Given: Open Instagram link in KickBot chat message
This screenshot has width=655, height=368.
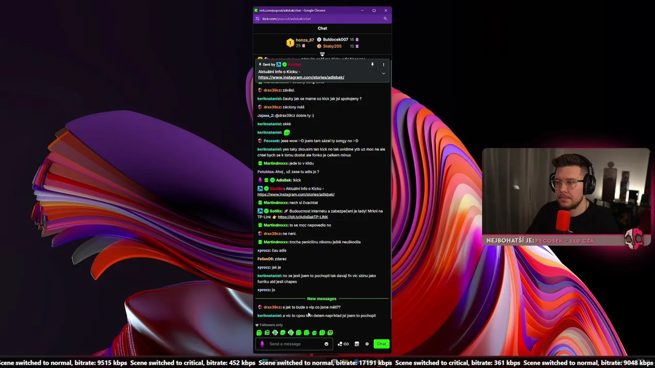Looking at the screenshot, I should point(296,195).
